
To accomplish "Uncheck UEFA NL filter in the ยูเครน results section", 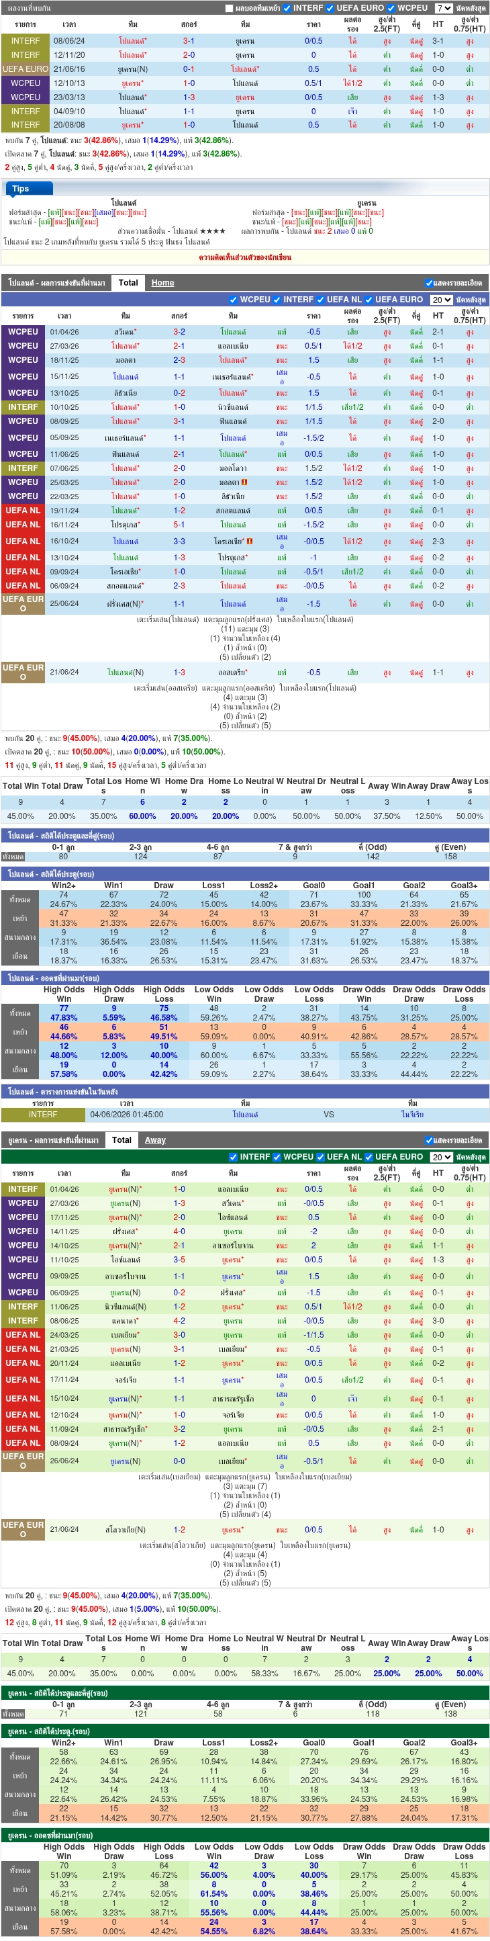I will (321, 1158).
